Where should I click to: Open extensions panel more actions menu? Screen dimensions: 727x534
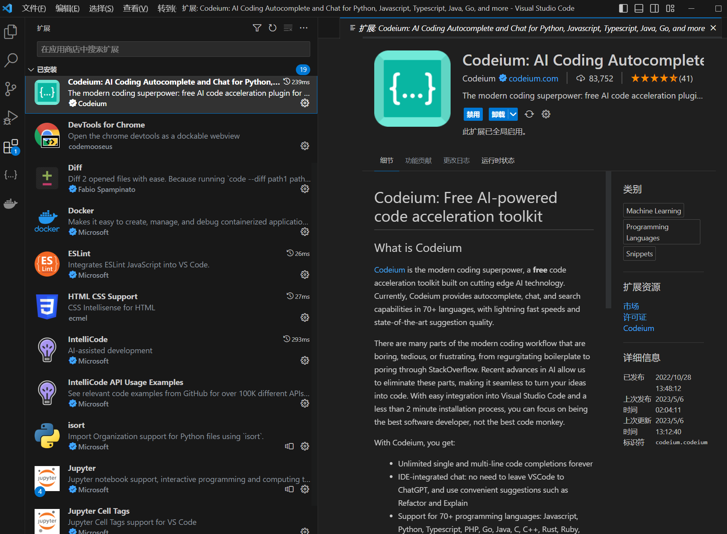click(304, 28)
